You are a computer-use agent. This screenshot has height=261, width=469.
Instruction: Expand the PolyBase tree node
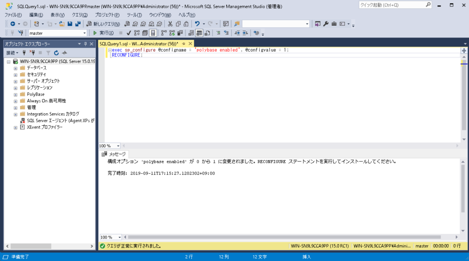[x=16, y=94]
